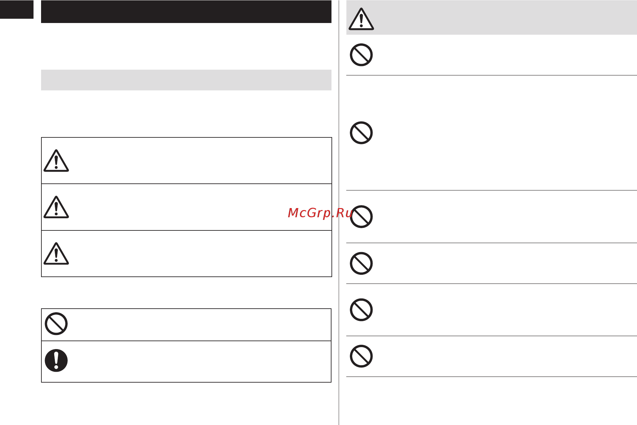Click the light gray section bar on the left page
637x425 pixels.
[x=186, y=80]
